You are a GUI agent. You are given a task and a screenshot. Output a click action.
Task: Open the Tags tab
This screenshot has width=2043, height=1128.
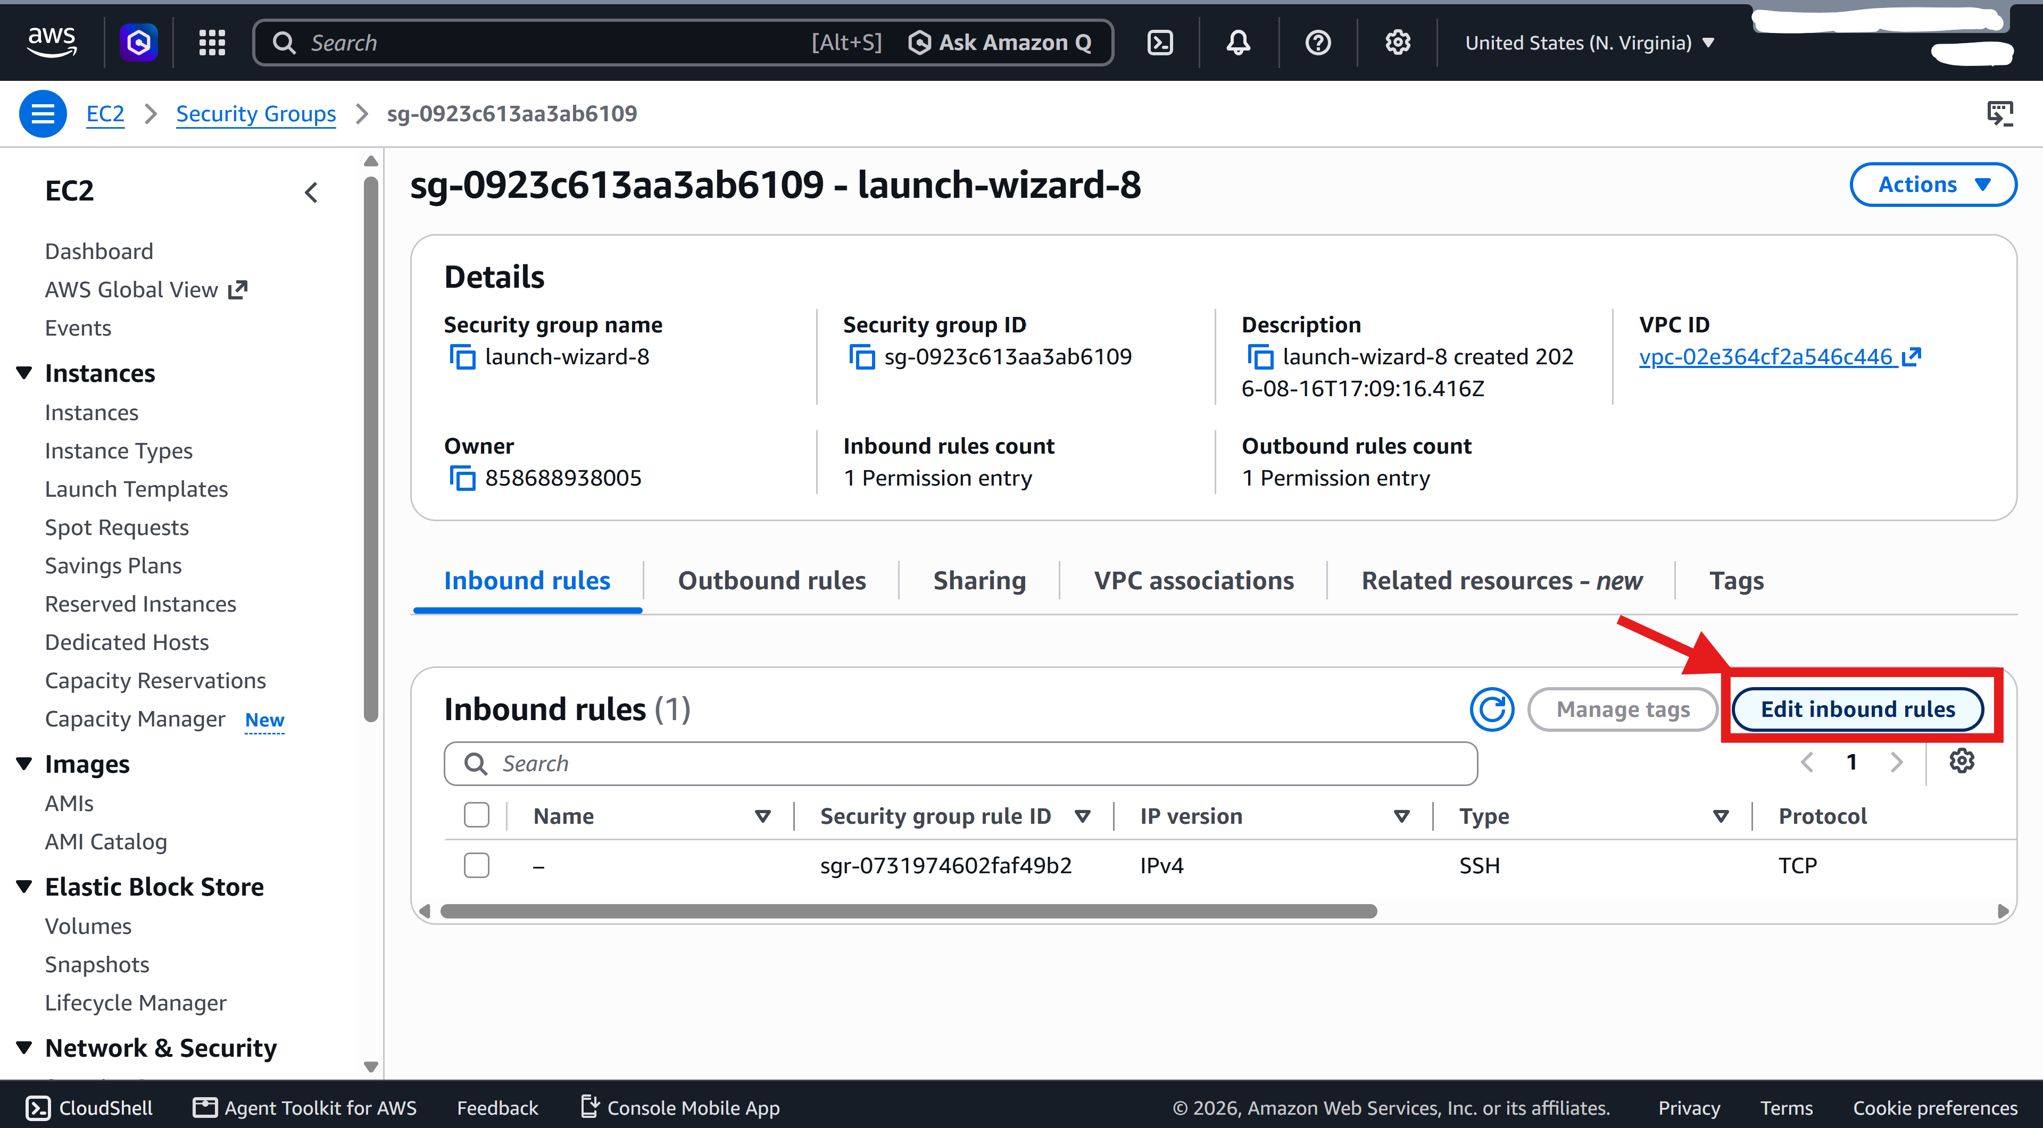(x=1737, y=581)
